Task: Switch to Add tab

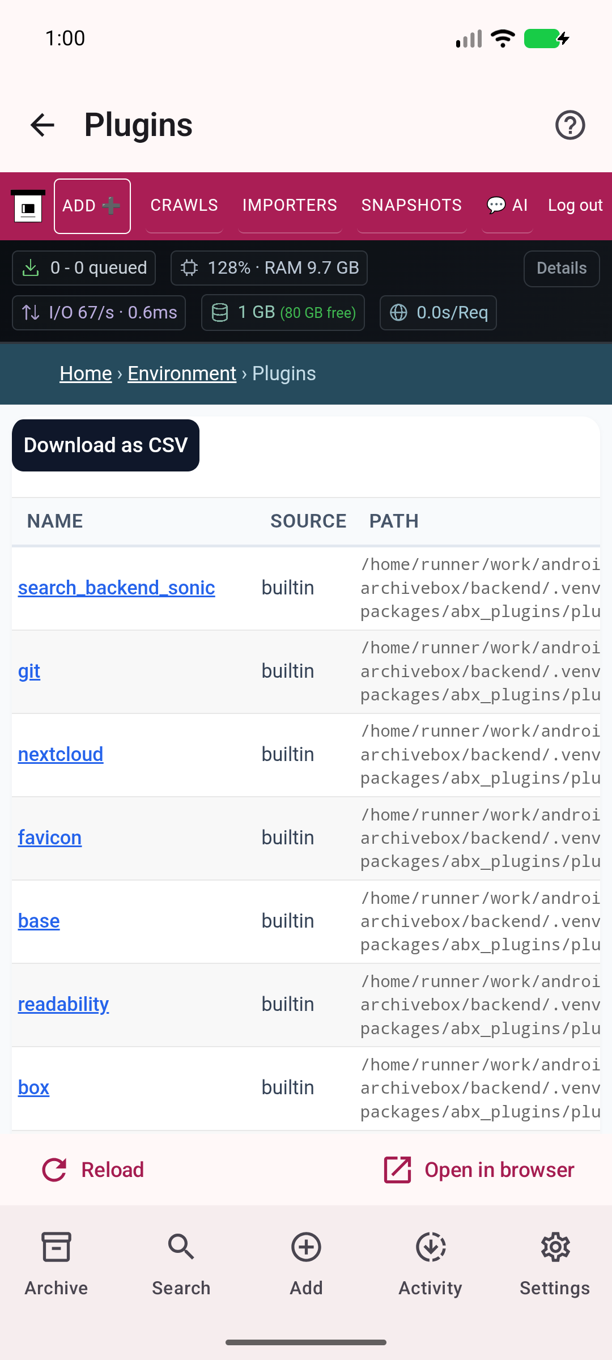Action: click(x=306, y=1264)
